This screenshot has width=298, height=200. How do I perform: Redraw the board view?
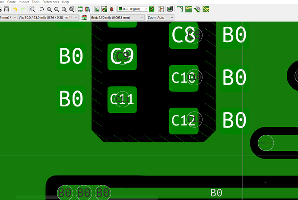coord(41,9)
